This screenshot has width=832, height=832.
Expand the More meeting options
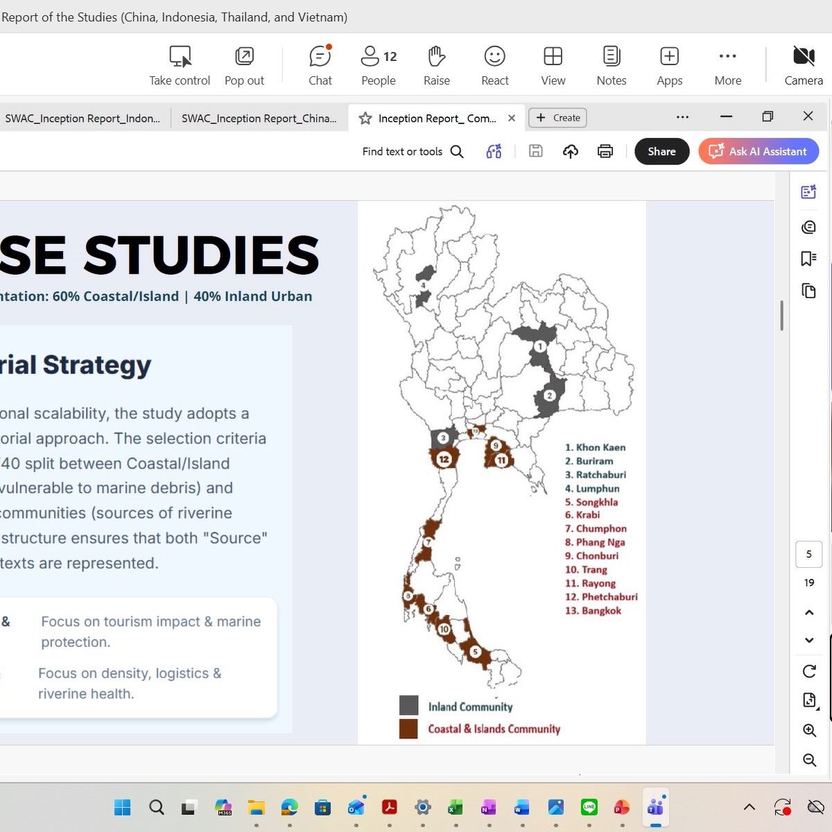coord(727,66)
